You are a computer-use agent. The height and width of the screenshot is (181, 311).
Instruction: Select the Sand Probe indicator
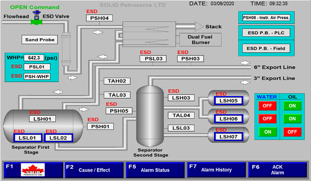click(40, 39)
